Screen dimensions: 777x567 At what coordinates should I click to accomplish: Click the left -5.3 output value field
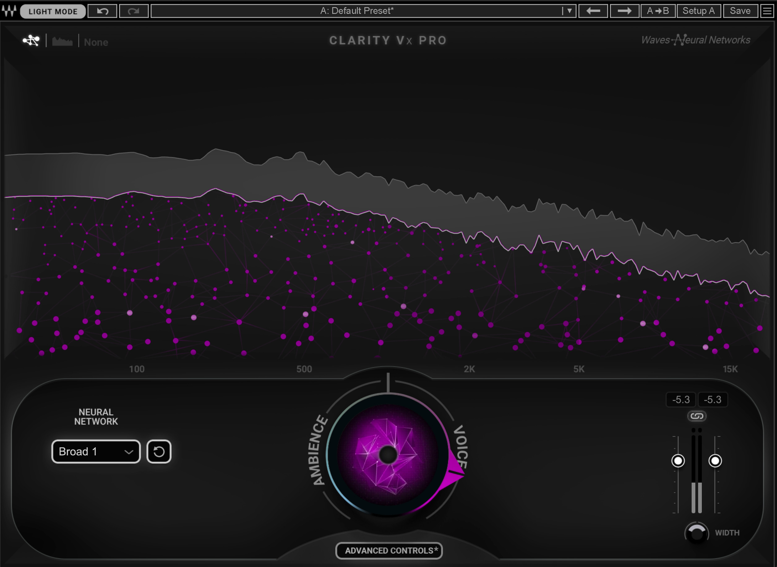680,399
